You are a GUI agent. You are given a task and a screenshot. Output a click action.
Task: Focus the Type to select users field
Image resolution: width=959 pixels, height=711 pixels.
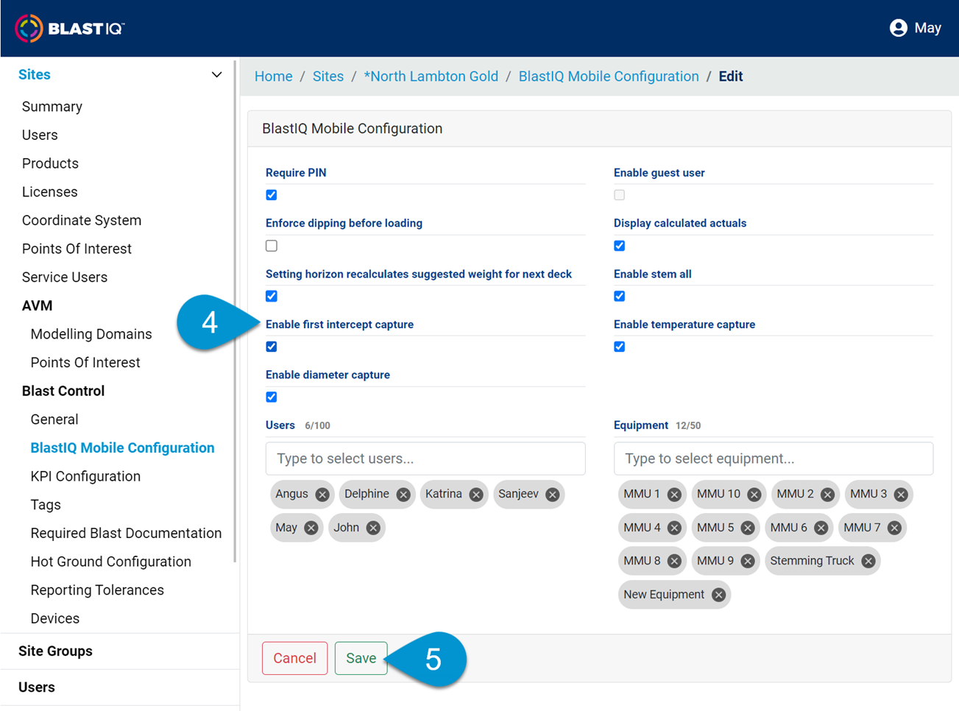(x=425, y=459)
